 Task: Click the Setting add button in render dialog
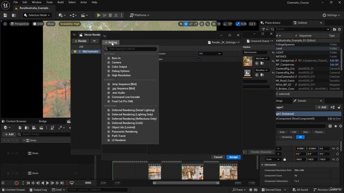tap(111, 42)
